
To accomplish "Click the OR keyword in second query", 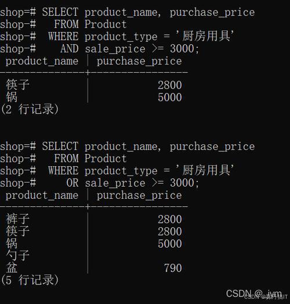I will 72,183.
